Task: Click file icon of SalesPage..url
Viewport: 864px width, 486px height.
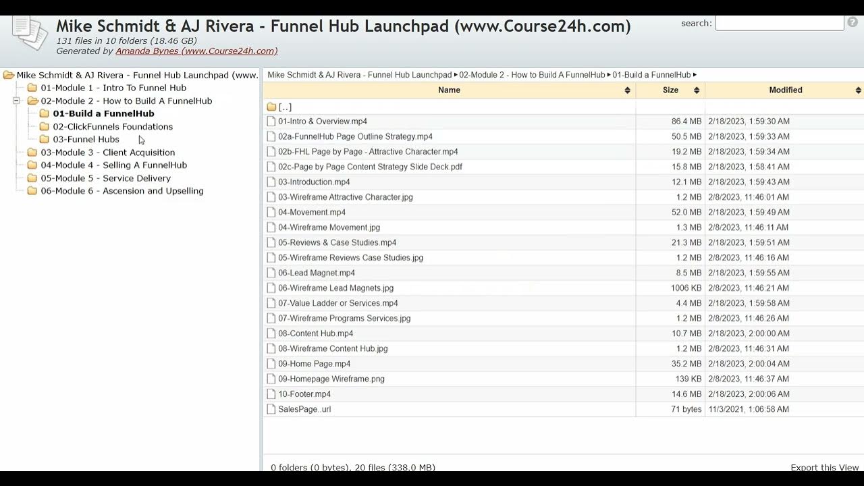Action: click(x=271, y=409)
